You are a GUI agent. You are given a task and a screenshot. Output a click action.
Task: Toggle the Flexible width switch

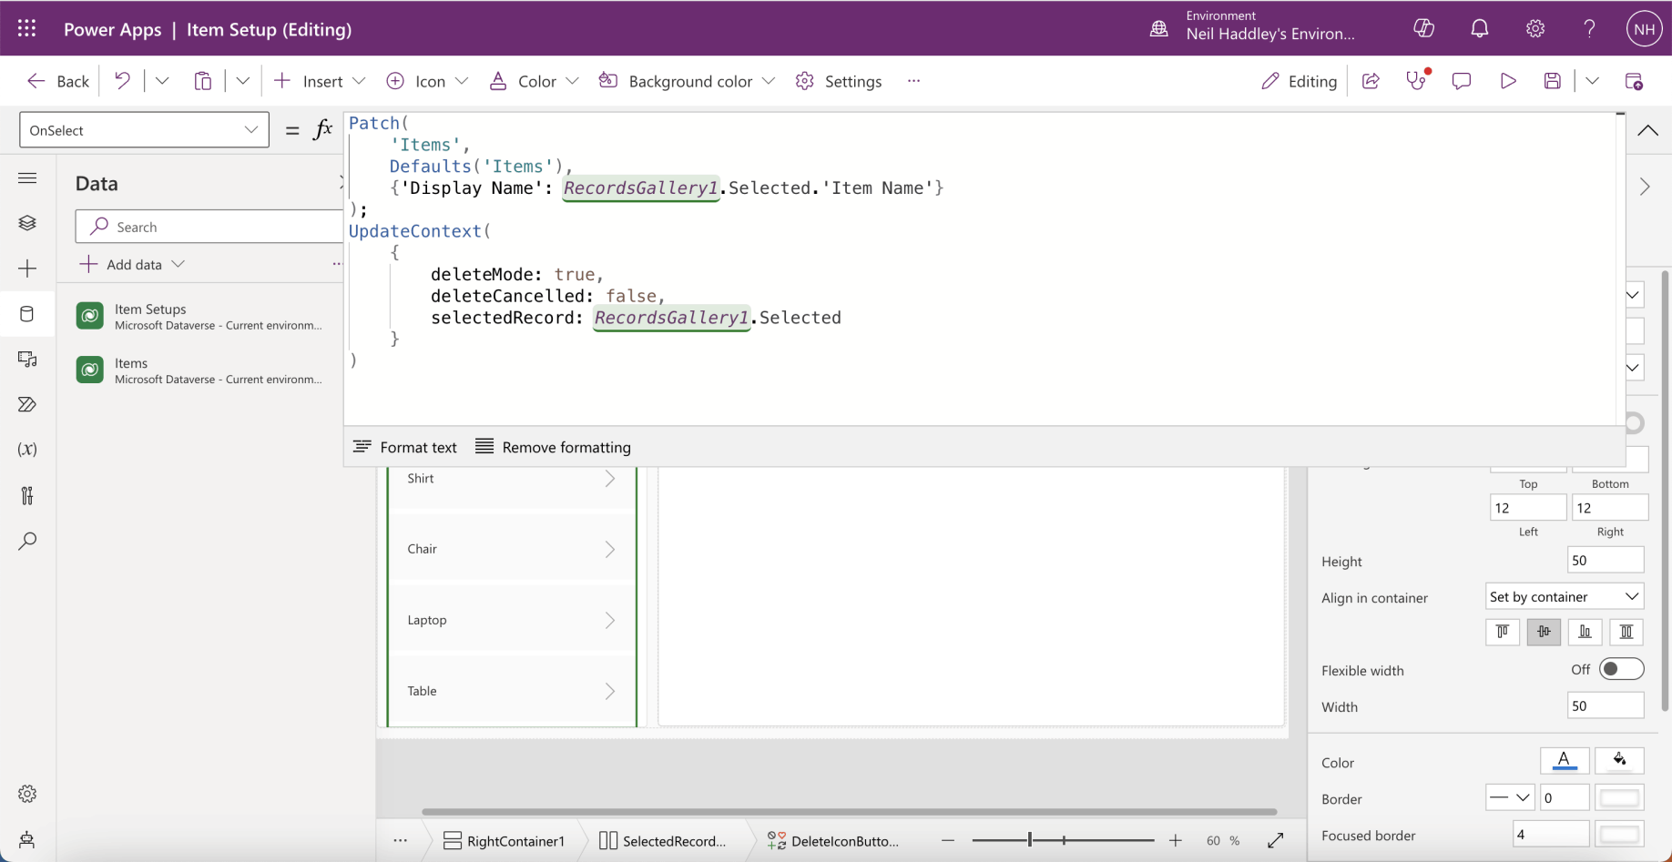pos(1621,670)
